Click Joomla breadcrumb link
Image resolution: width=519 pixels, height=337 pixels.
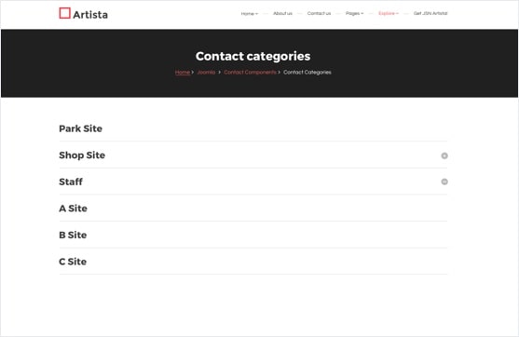[x=206, y=72]
